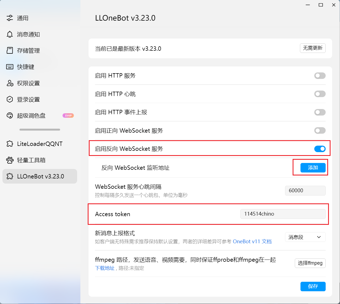
Task: Click the SVIP badge next to 超级调色盘
Action: click(x=68, y=116)
